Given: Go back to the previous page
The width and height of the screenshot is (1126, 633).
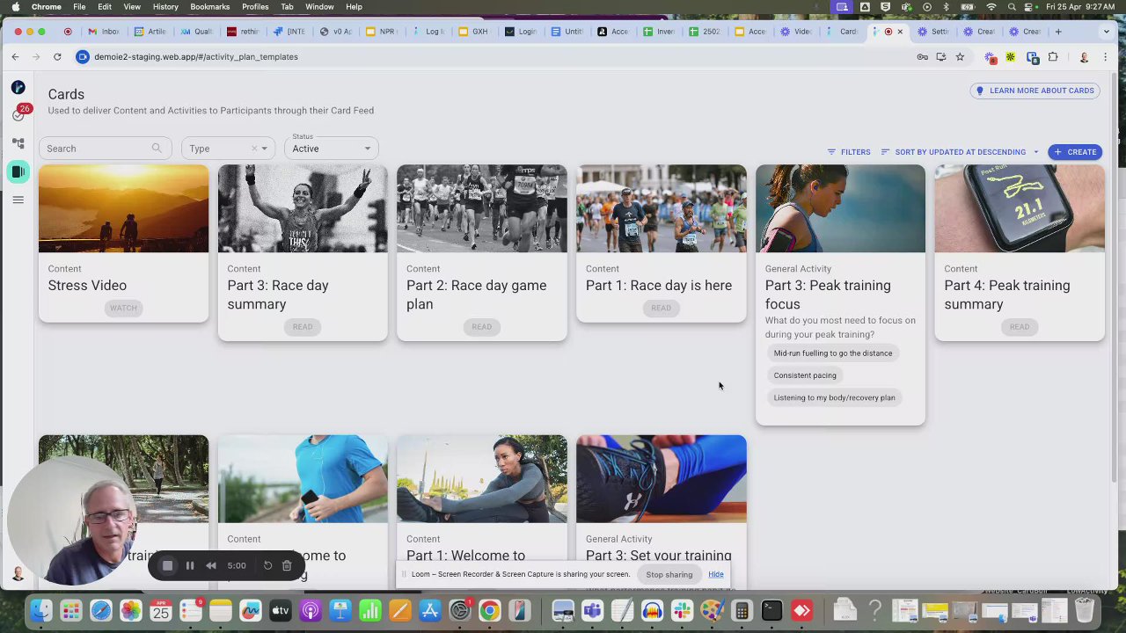Looking at the screenshot, I should 15,57.
